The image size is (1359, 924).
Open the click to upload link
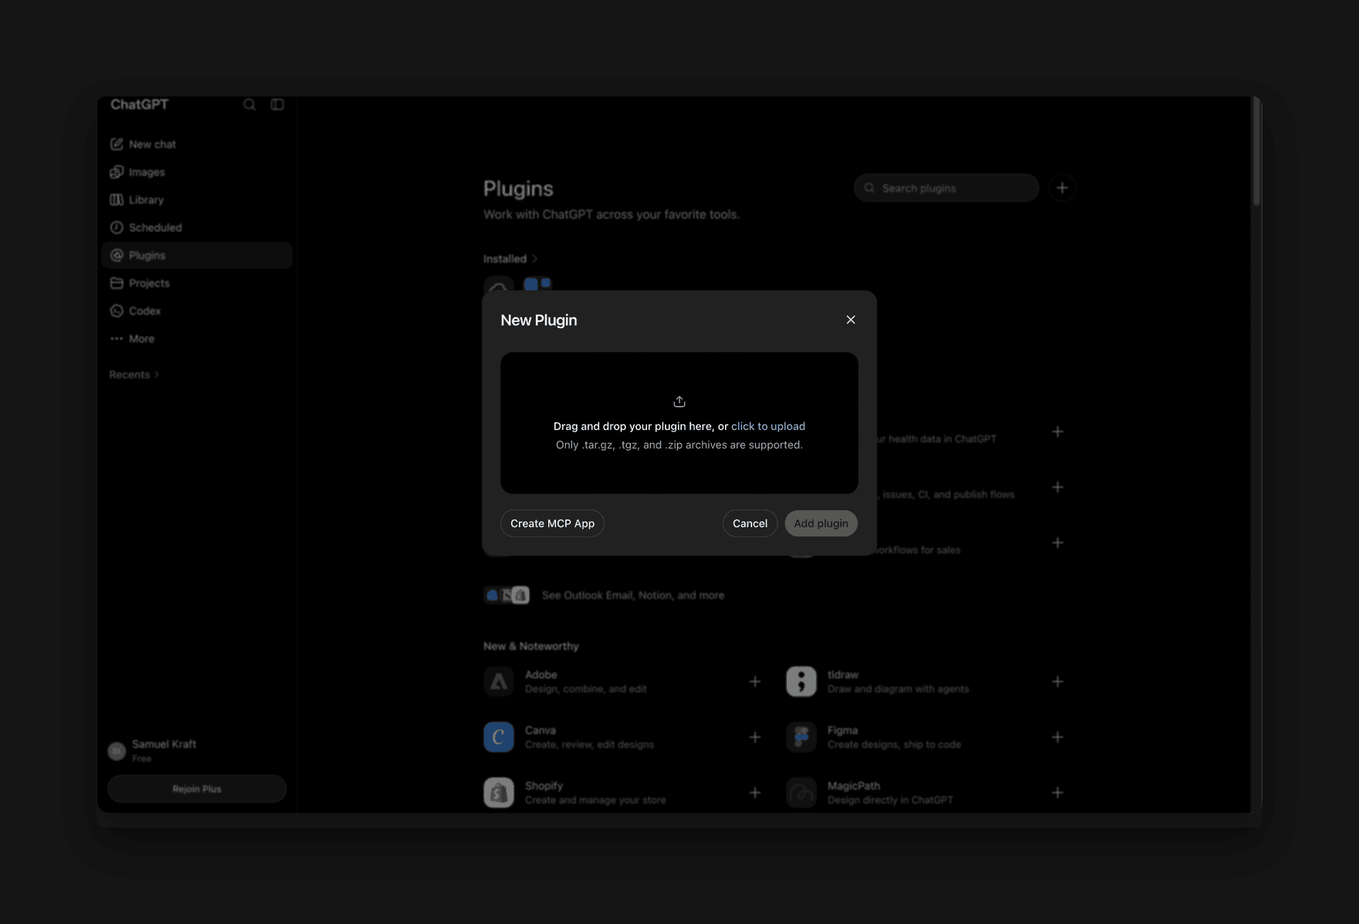click(x=768, y=426)
